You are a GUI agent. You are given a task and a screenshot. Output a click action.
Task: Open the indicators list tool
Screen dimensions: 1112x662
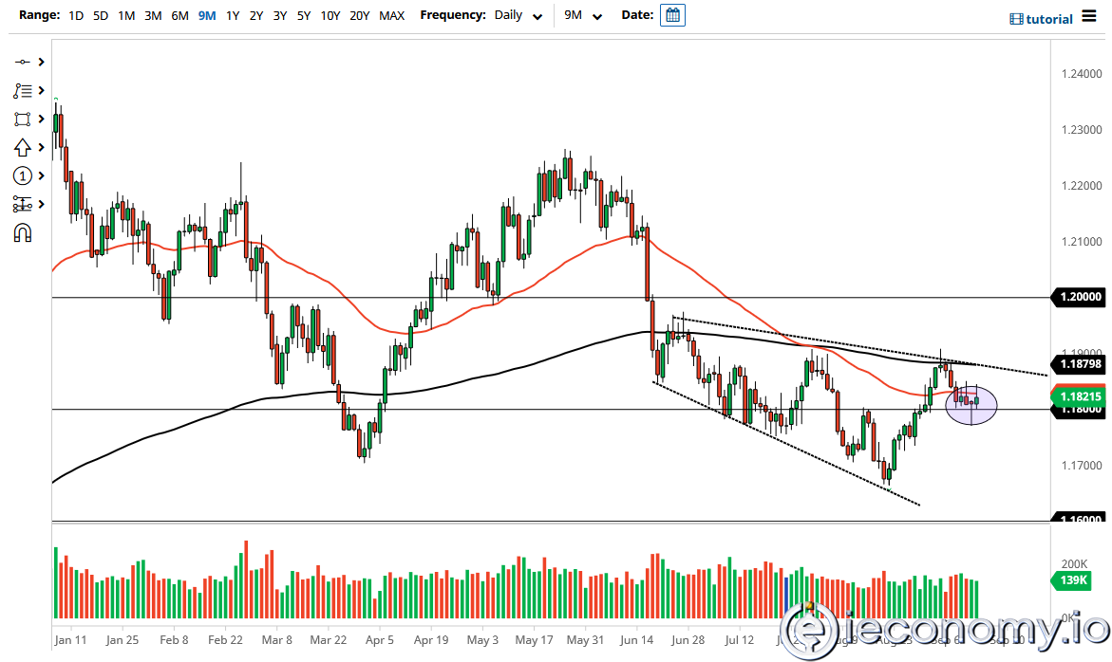(x=22, y=90)
